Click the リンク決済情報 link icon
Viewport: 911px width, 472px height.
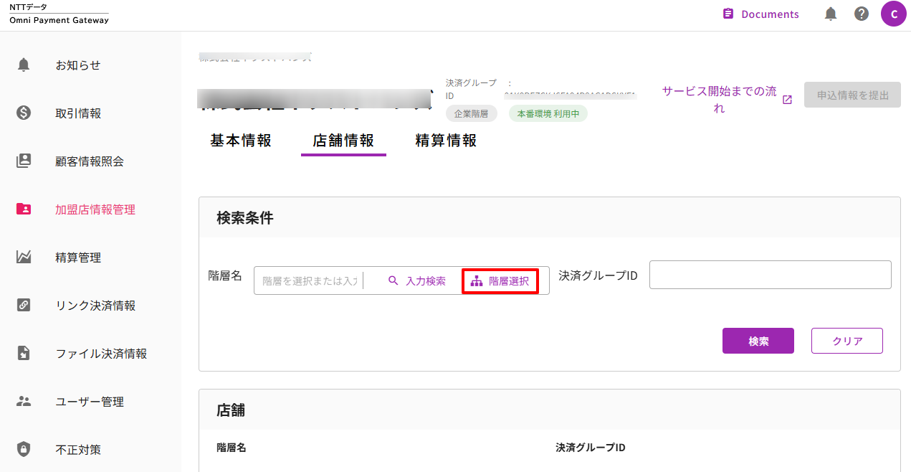24,306
